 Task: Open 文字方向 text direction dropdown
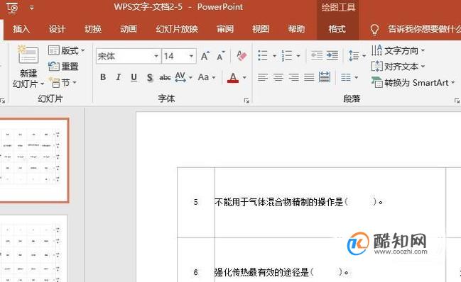(398, 50)
